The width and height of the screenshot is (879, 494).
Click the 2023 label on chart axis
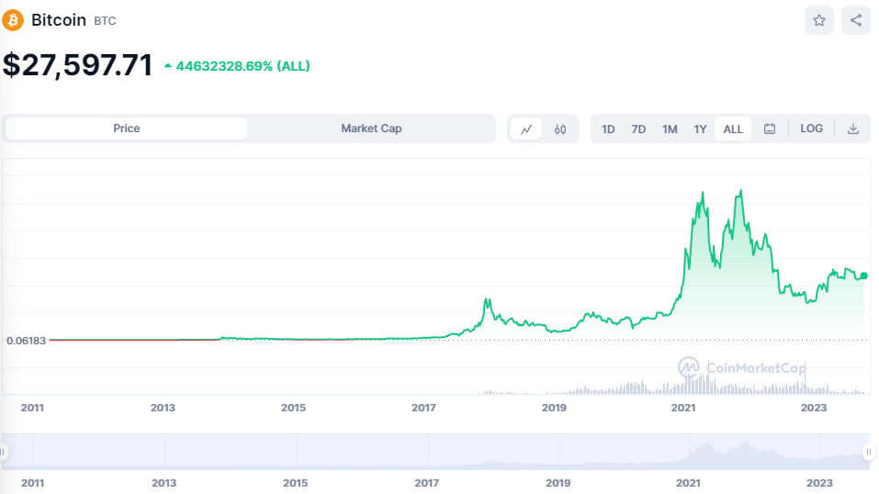click(x=814, y=408)
